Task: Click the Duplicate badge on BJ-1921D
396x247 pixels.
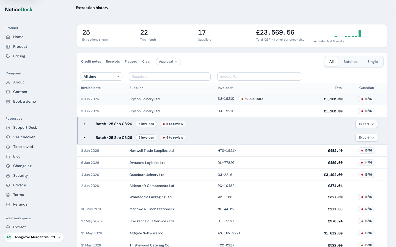Action: click(x=252, y=99)
